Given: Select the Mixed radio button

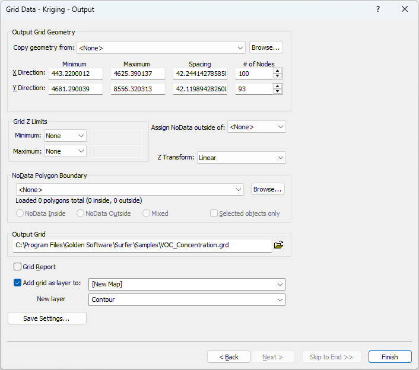Looking at the screenshot, I should [146, 213].
